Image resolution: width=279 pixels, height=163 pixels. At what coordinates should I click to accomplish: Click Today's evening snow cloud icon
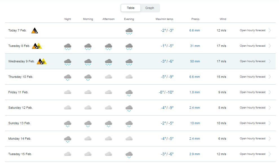[x=129, y=31]
